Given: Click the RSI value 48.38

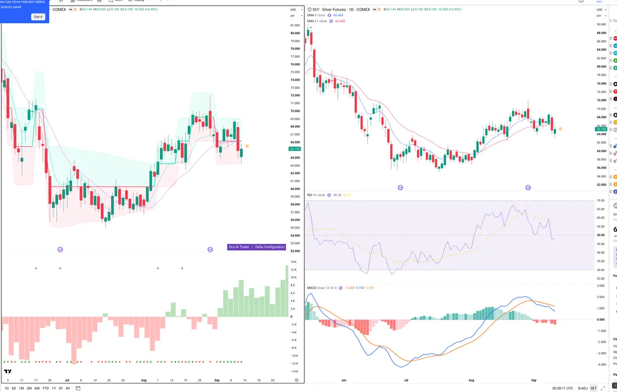Looking at the screenshot, I should click(337, 195).
